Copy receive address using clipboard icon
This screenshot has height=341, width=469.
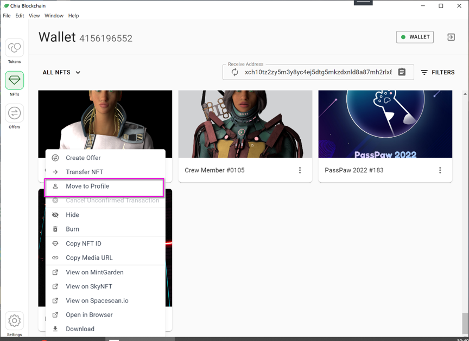point(402,72)
